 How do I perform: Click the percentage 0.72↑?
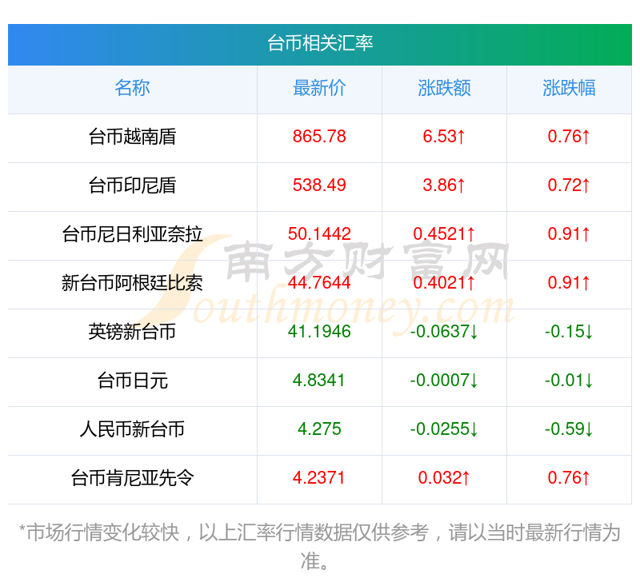(x=569, y=185)
